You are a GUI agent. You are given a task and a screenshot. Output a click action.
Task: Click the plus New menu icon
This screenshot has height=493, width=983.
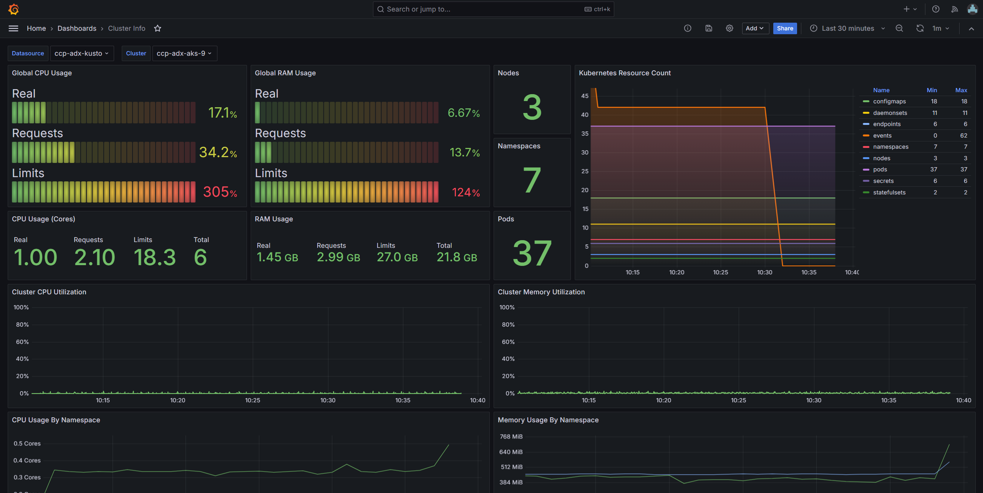click(910, 9)
